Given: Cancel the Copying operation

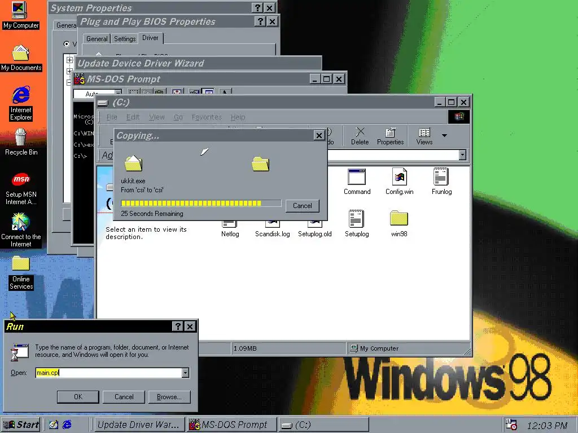Looking at the screenshot, I should [303, 206].
